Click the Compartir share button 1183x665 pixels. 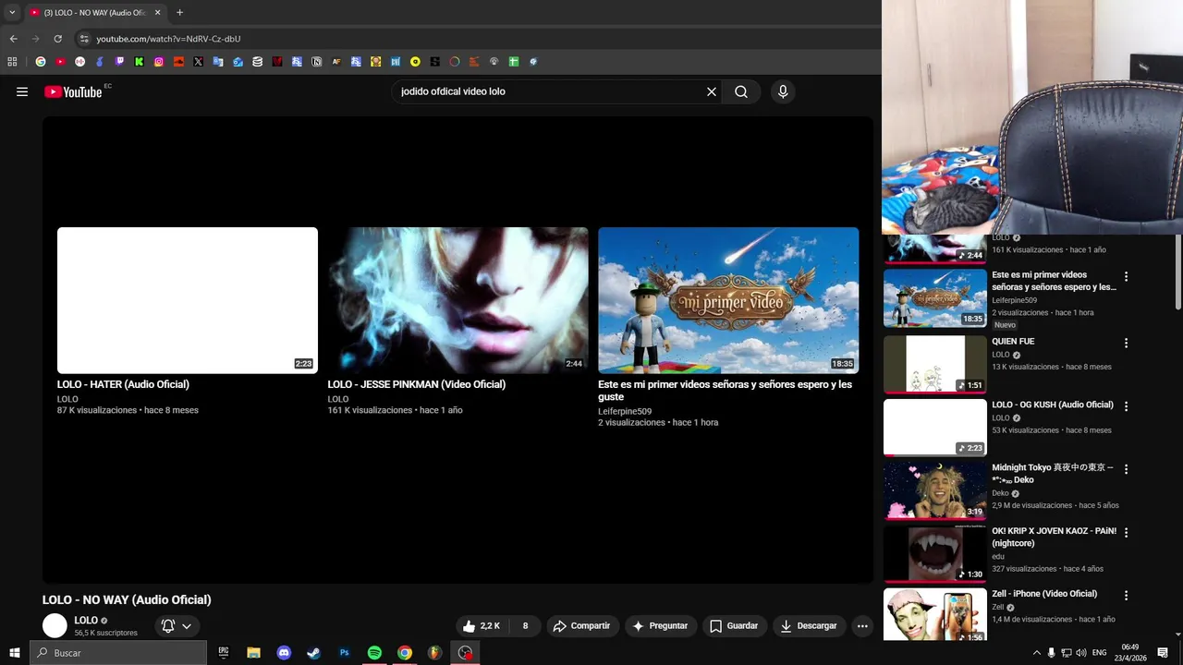pyautogui.click(x=582, y=625)
